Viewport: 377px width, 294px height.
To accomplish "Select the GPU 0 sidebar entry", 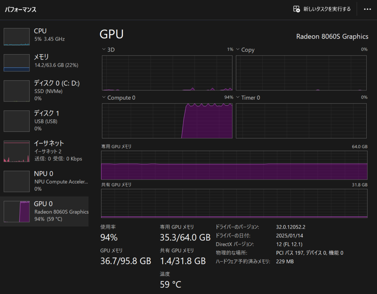I will click(x=44, y=211).
